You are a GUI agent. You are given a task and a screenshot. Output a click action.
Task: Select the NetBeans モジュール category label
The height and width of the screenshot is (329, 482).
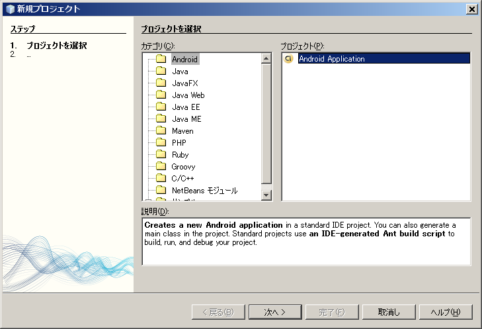[205, 191]
